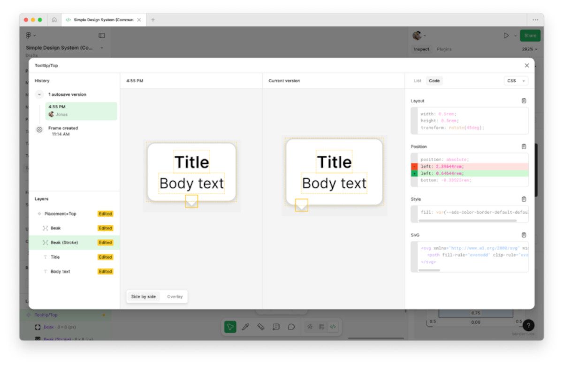This screenshot has height=366, width=563.
Task: Select the Title layer row
Action: [74, 257]
